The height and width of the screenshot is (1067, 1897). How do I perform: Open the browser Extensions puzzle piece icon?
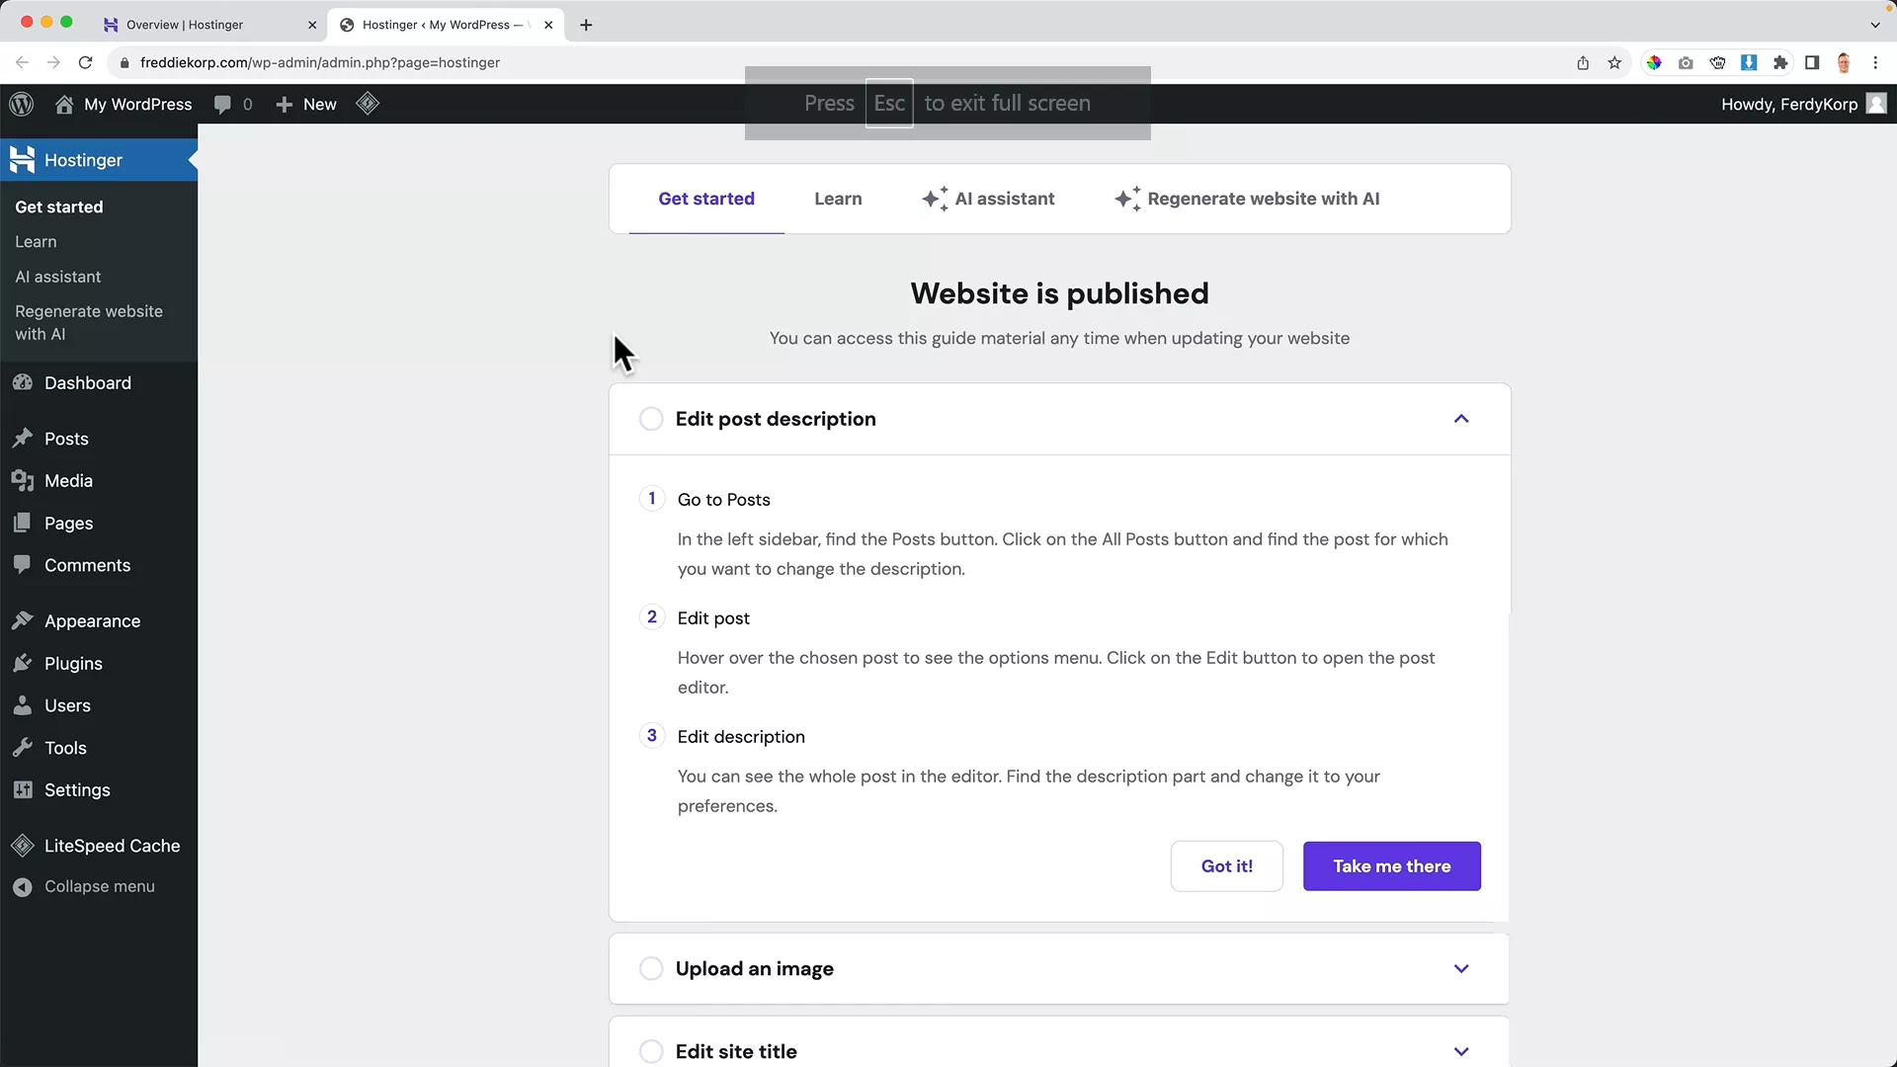(x=1780, y=62)
